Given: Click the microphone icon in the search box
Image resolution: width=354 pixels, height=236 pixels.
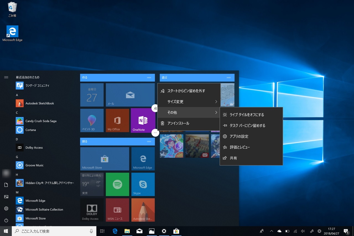Looking at the screenshot, I should pos(91,231).
